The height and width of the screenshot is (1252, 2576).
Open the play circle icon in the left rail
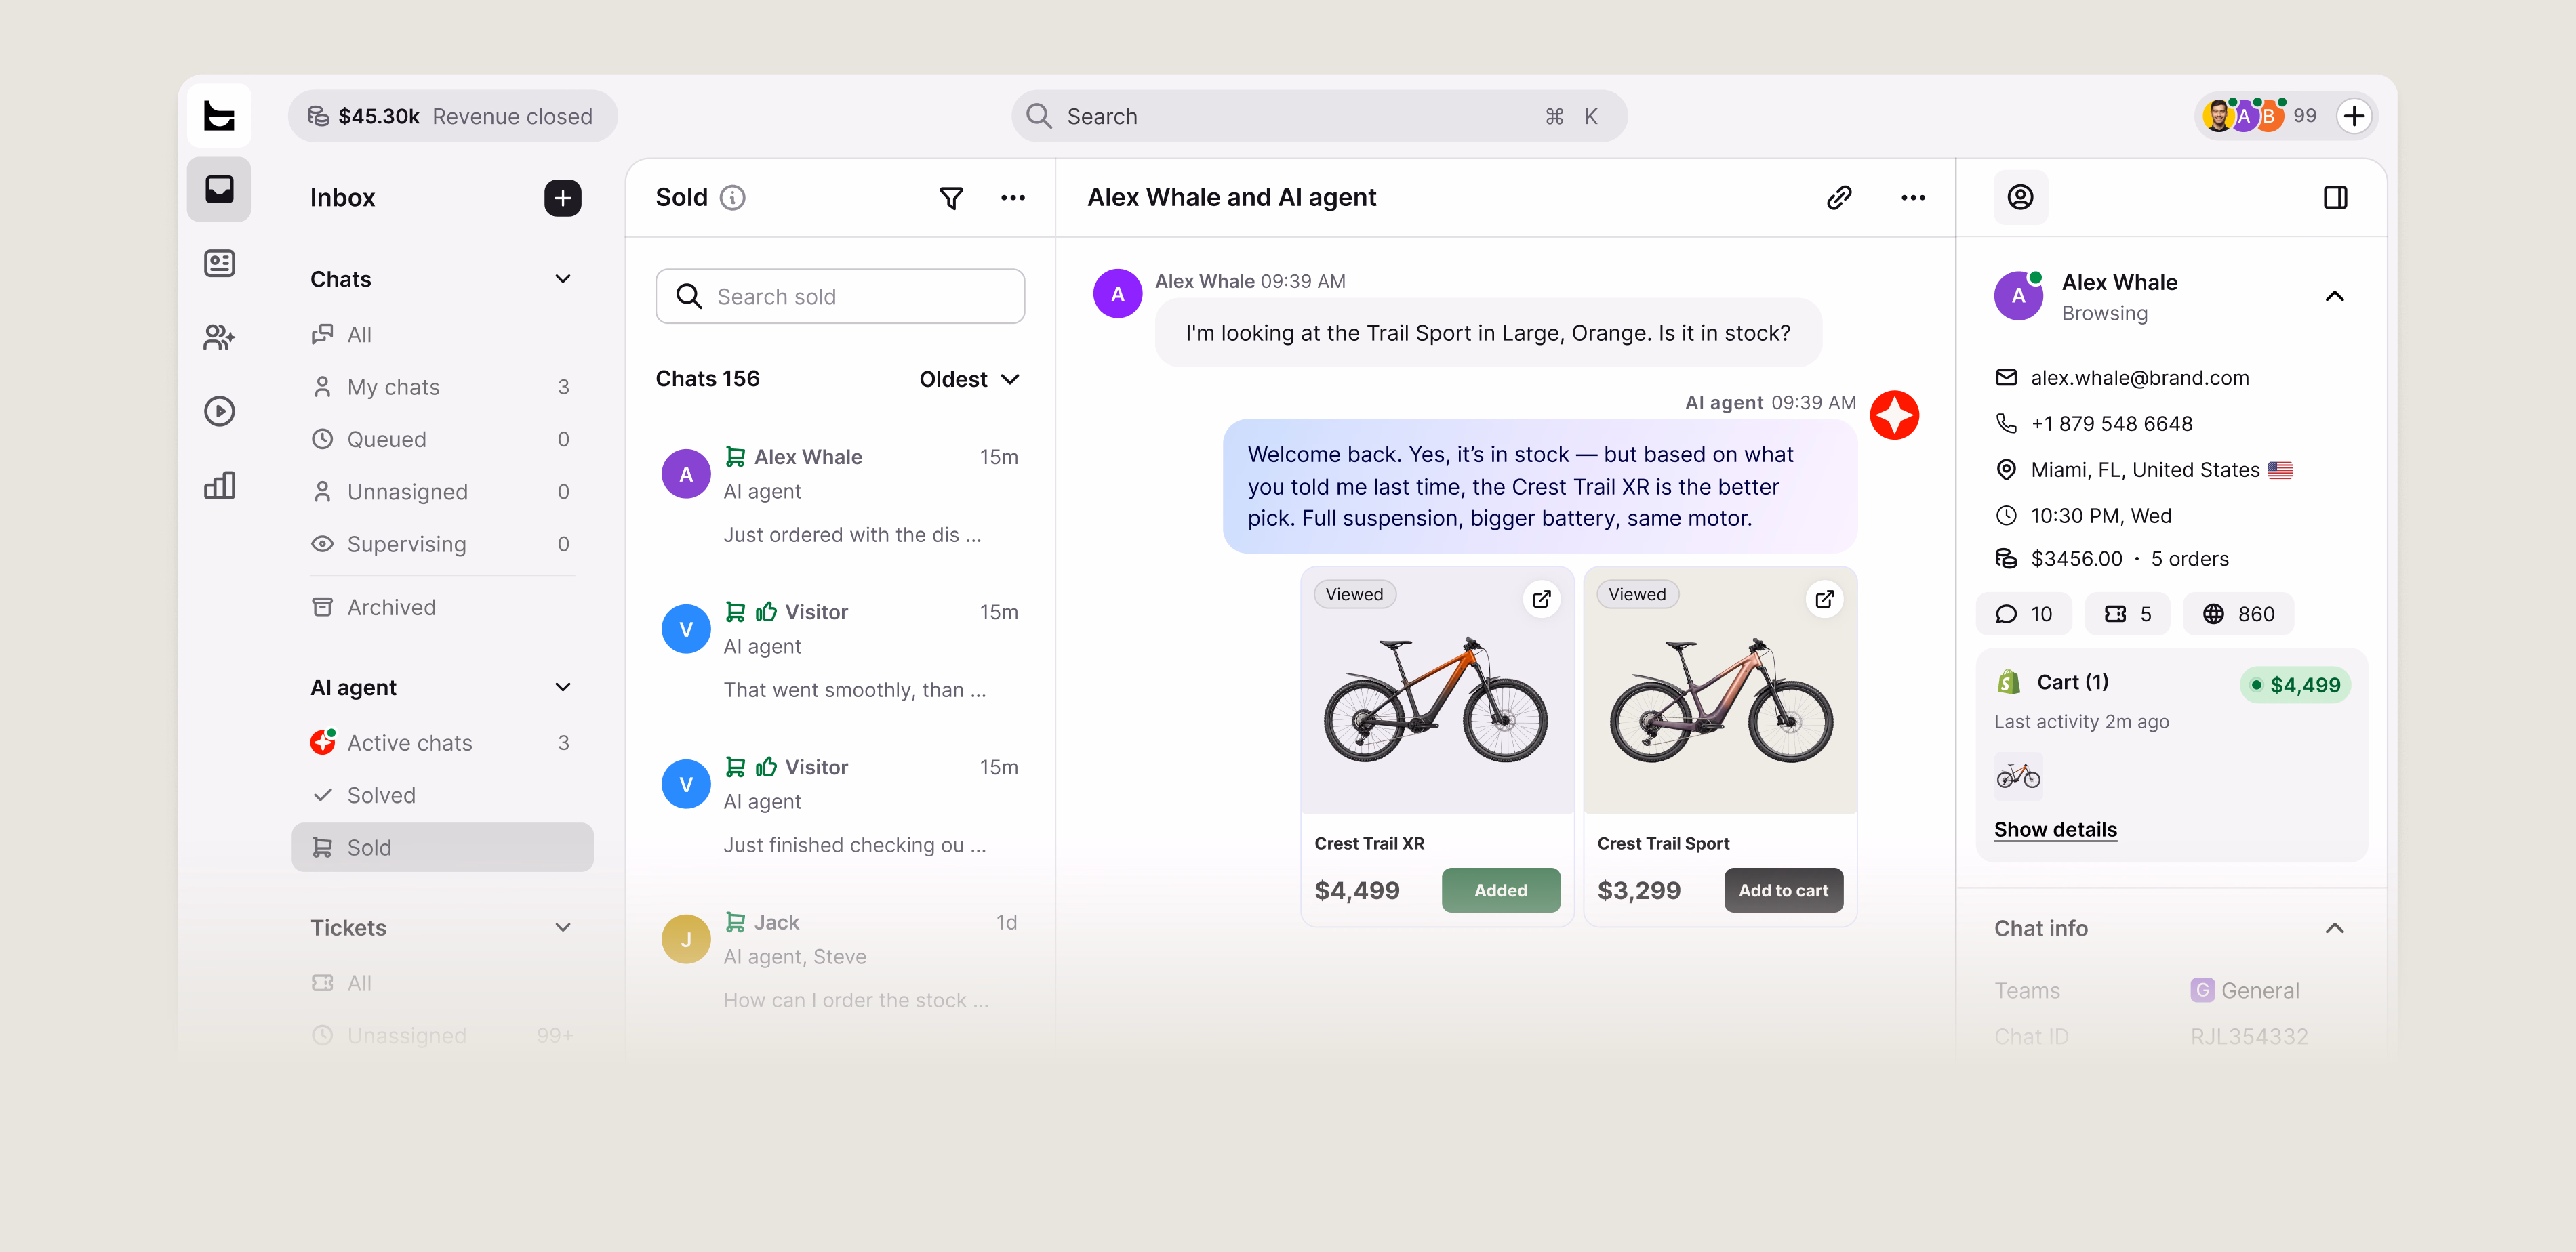219,412
